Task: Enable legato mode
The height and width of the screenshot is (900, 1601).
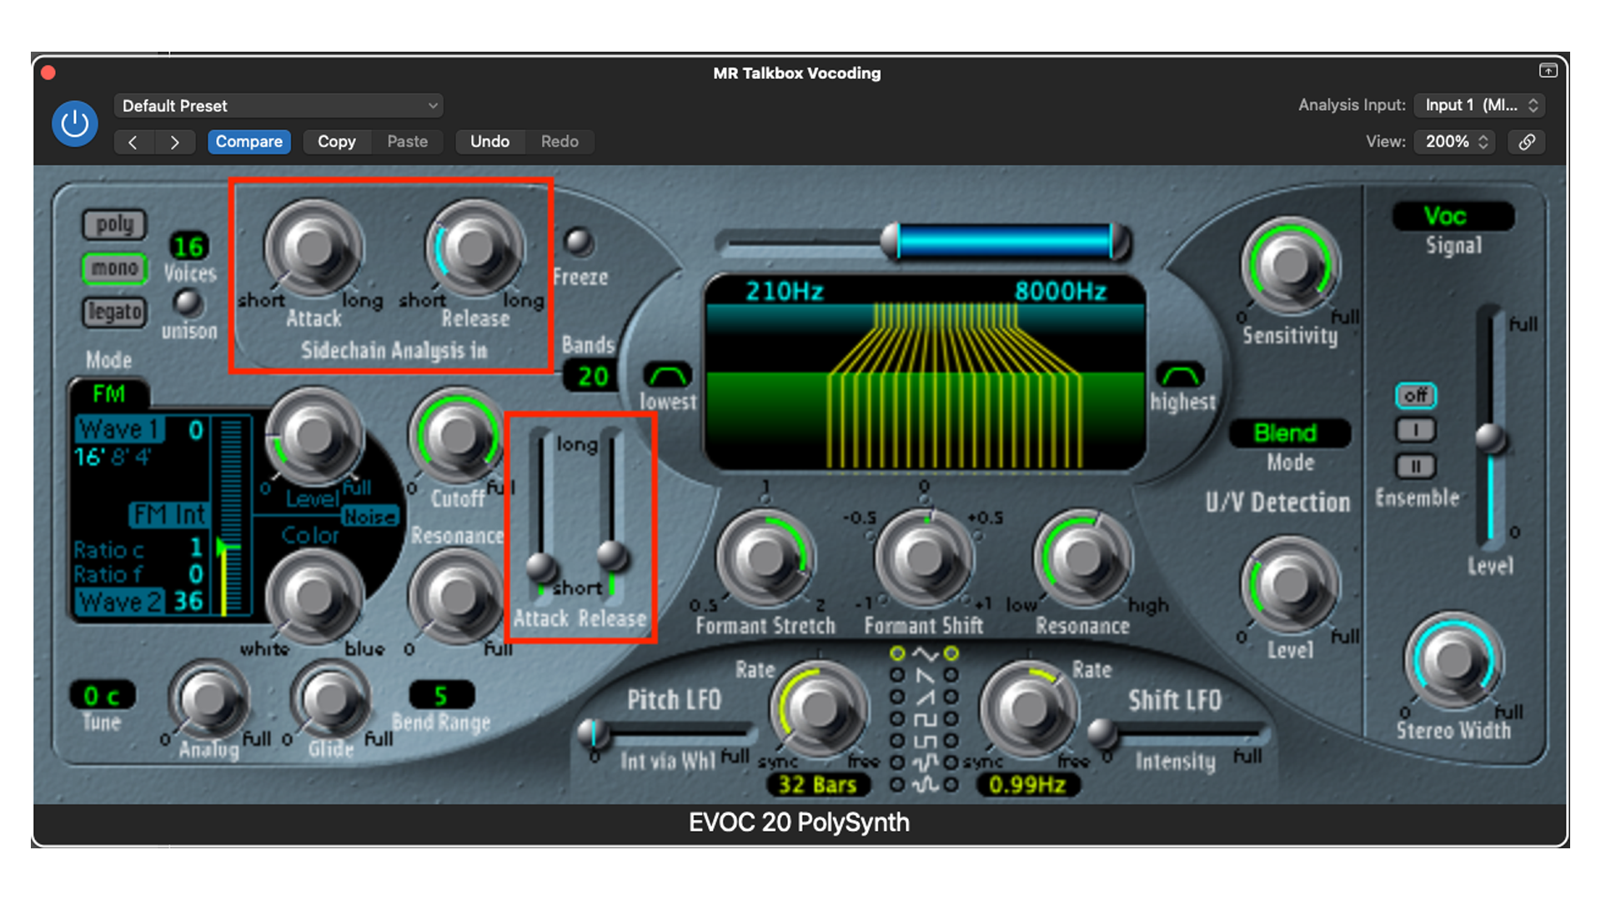Action: tap(114, 312)
